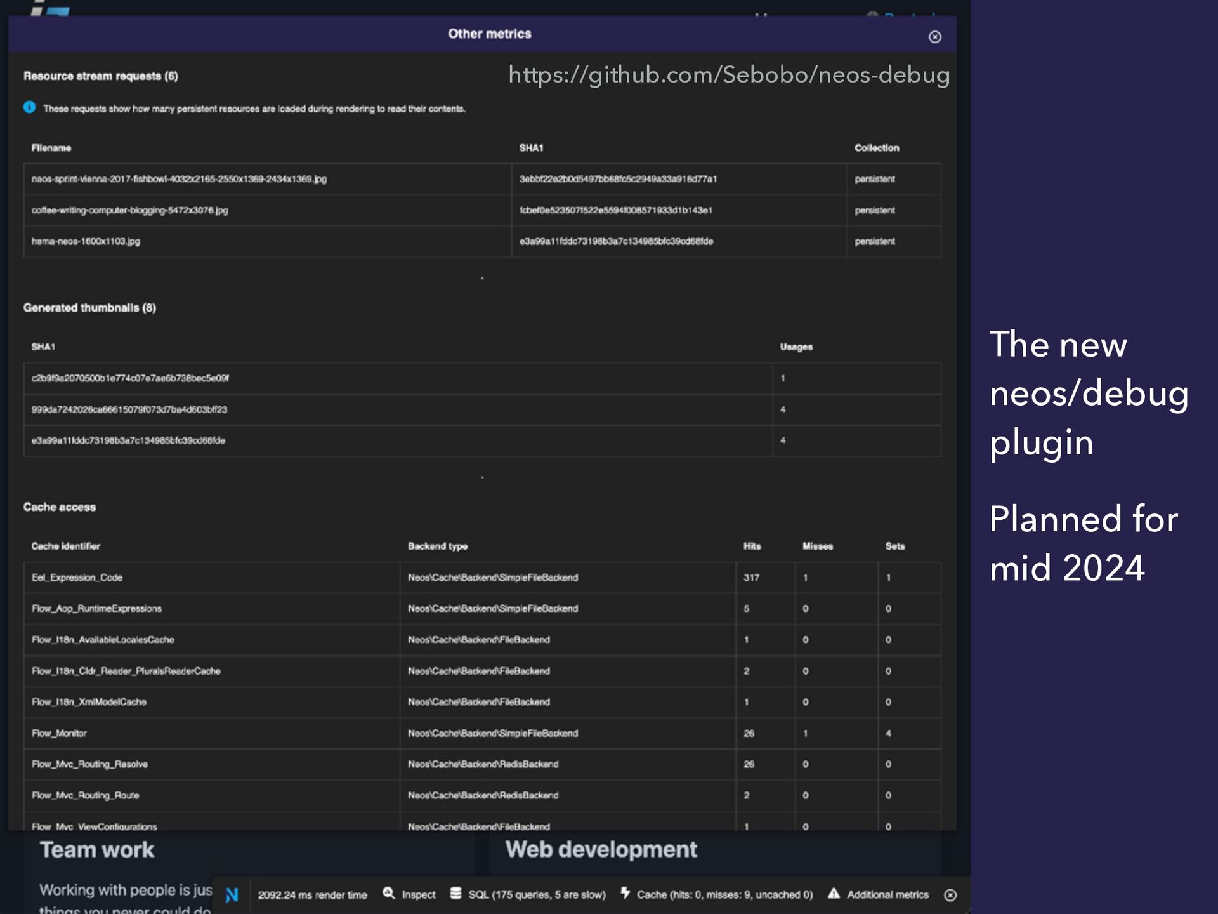Select the Flow_Aop_RuntimeExpressions cache row
The height and width of the screenshot is (914, 1218).
pyautogui.click(x=482, y=609)
